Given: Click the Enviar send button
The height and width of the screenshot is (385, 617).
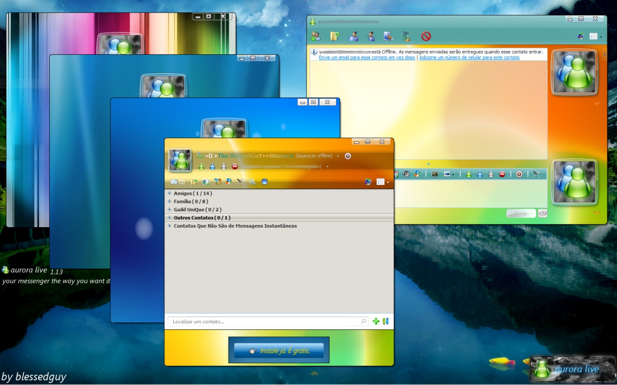Looking at the screenshot, I should (x=521, y=213).
